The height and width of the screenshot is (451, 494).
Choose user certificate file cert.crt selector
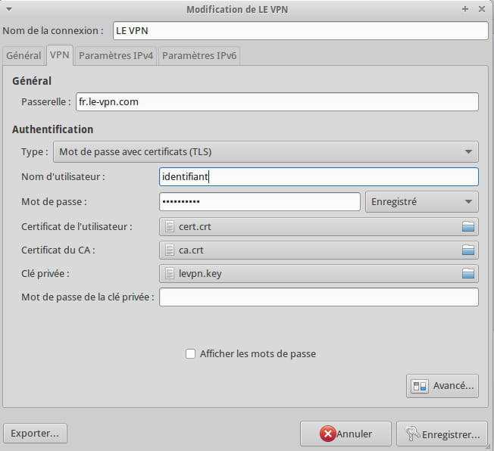click(319, 226)
